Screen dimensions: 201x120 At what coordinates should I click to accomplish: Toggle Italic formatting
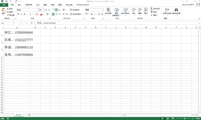point(21,14)
